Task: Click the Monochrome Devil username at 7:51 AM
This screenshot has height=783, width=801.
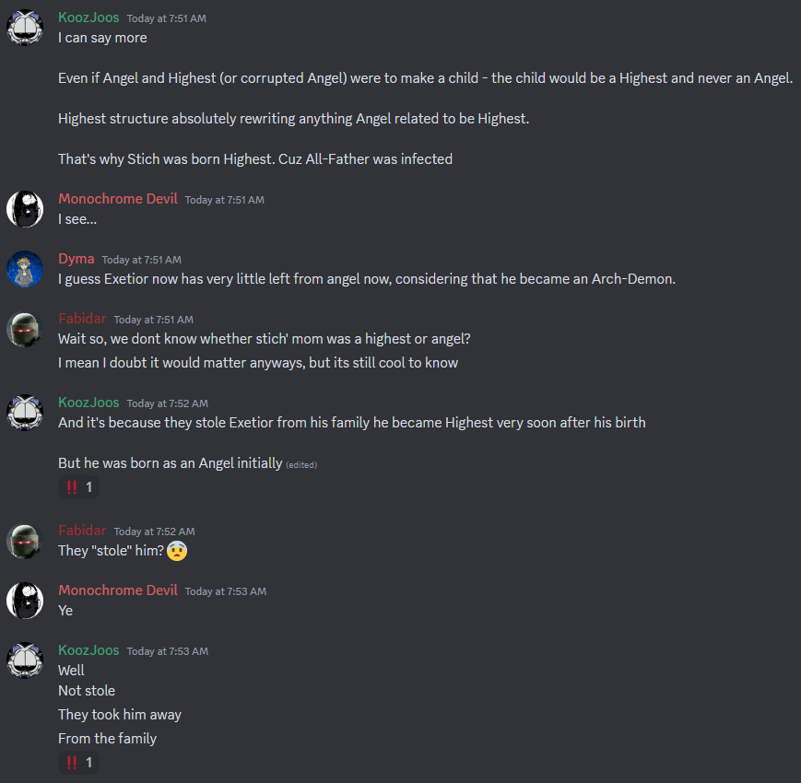Action: (x=117, y=199)
